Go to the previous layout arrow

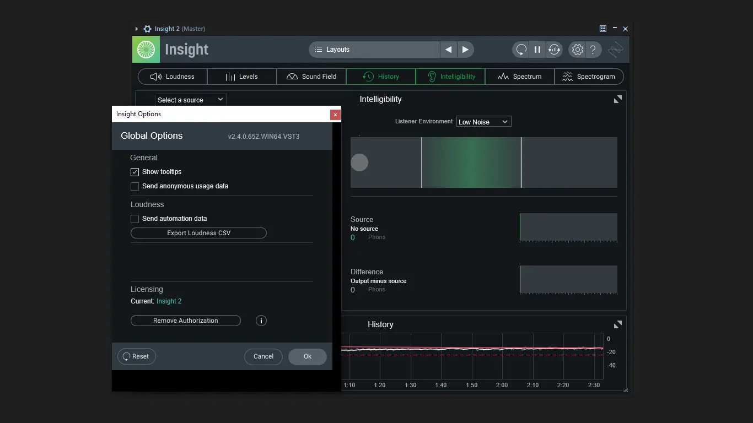[449, 50]
